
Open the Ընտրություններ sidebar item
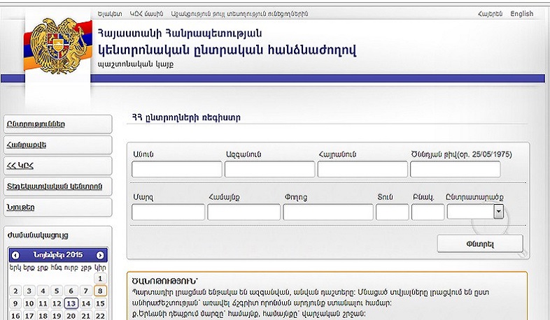coord(58,124)
